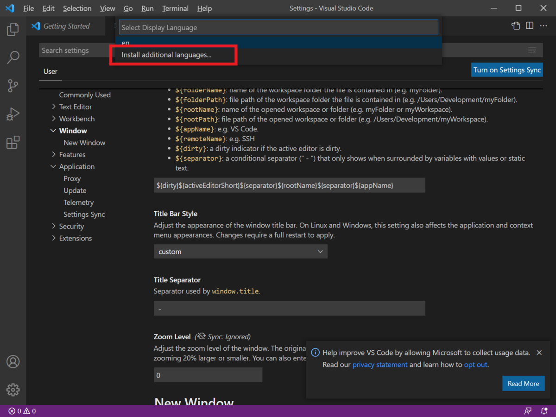Click the Open Settings (JSON) icon
Viewport: 556px width, 417px height.
tap(516, 26)
